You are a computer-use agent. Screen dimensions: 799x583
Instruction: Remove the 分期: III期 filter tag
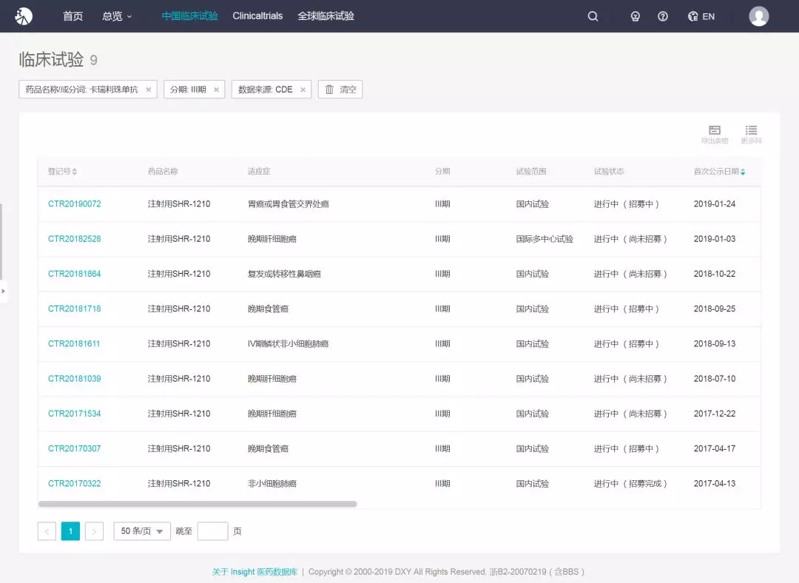[216, 90]
